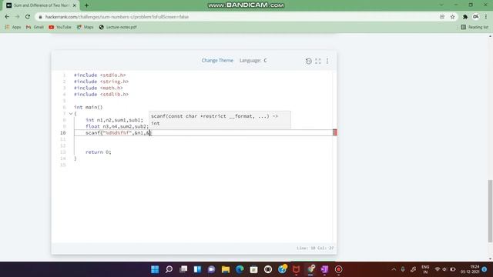Open the Gmail bookmark
This screenshot has height=277, width=493.
tap(35, 28)
